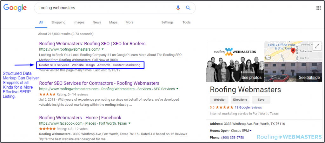Click Internet marketing service in Fort Worth text
Viewport: 325px width, 143px height.
(x=244, y=114)
